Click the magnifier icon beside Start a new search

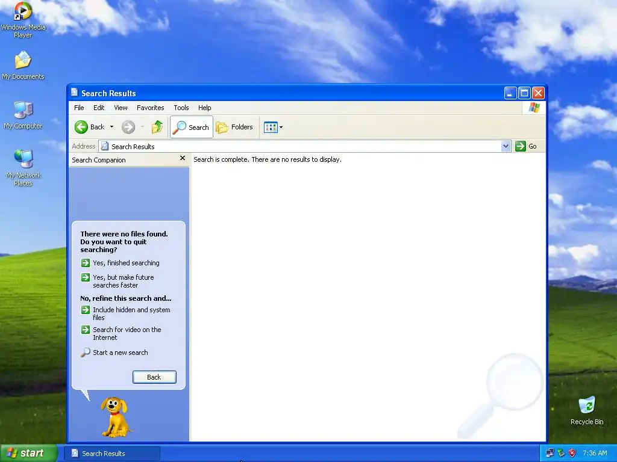click(86, 352)
